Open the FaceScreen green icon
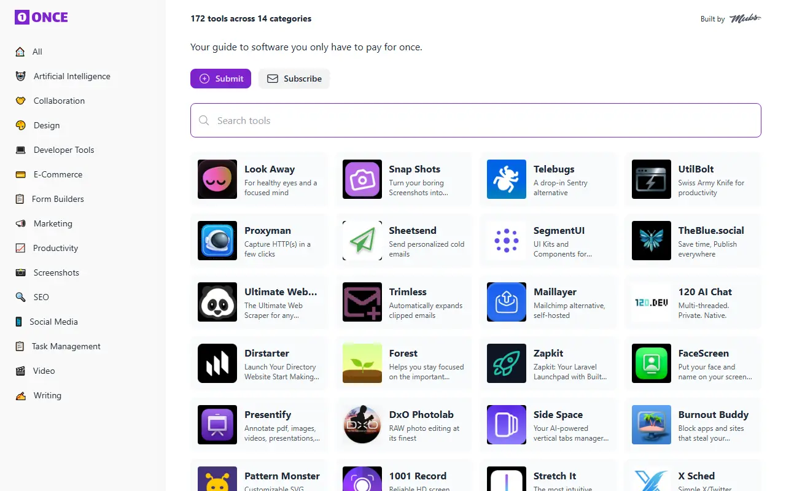 (652, 363)
